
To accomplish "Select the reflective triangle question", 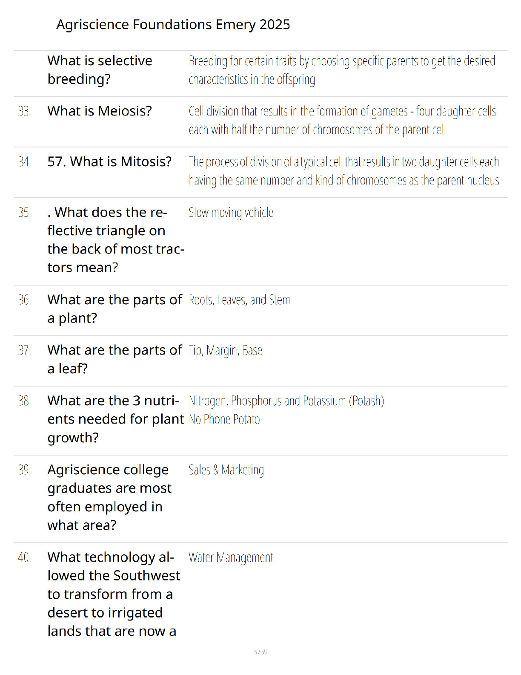I will click(x=116, y=240).
